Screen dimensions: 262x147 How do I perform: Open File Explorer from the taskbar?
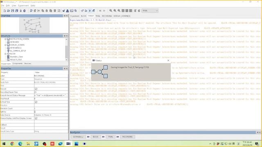pos(28,144)
